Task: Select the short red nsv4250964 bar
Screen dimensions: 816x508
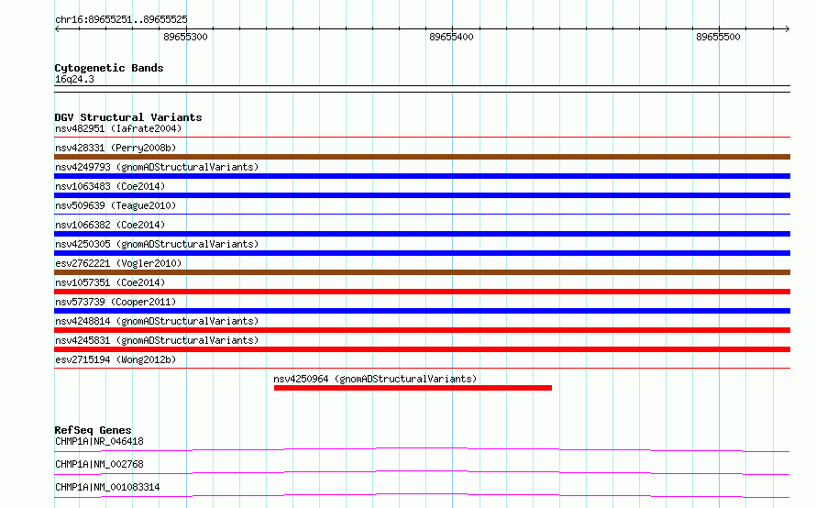Action: click(413, 388)
